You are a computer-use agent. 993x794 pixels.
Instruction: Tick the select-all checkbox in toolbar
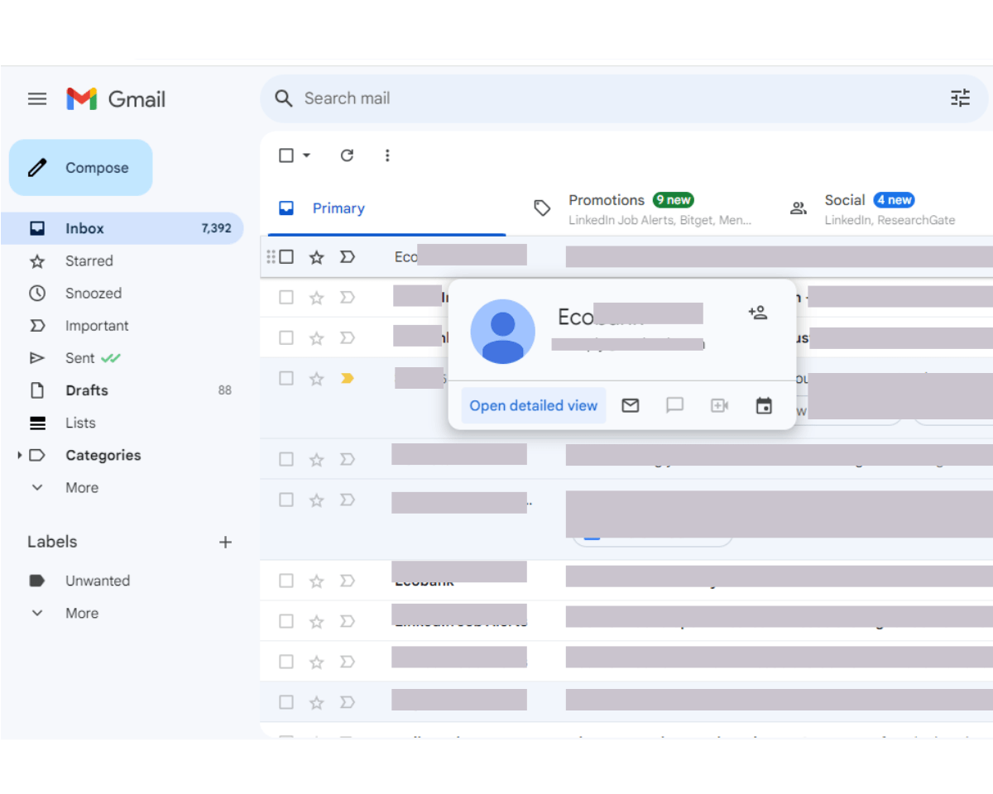pos(286,155)
